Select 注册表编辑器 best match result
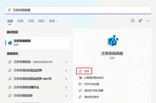Screen dimensions: 156x103 point(38,43)
